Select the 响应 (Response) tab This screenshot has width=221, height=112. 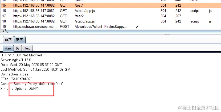(19, 39)
